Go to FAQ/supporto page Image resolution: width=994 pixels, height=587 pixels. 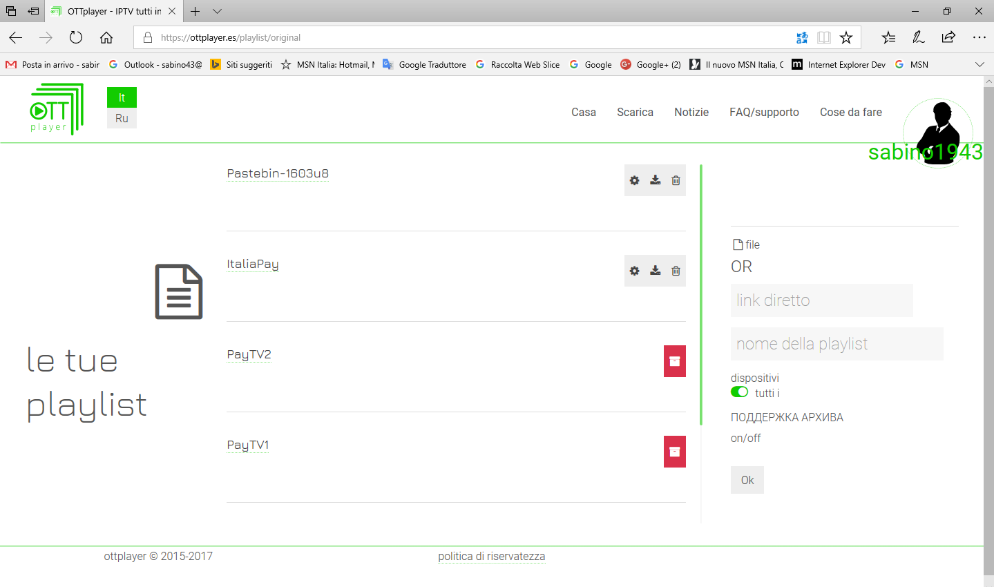point(764,112)
